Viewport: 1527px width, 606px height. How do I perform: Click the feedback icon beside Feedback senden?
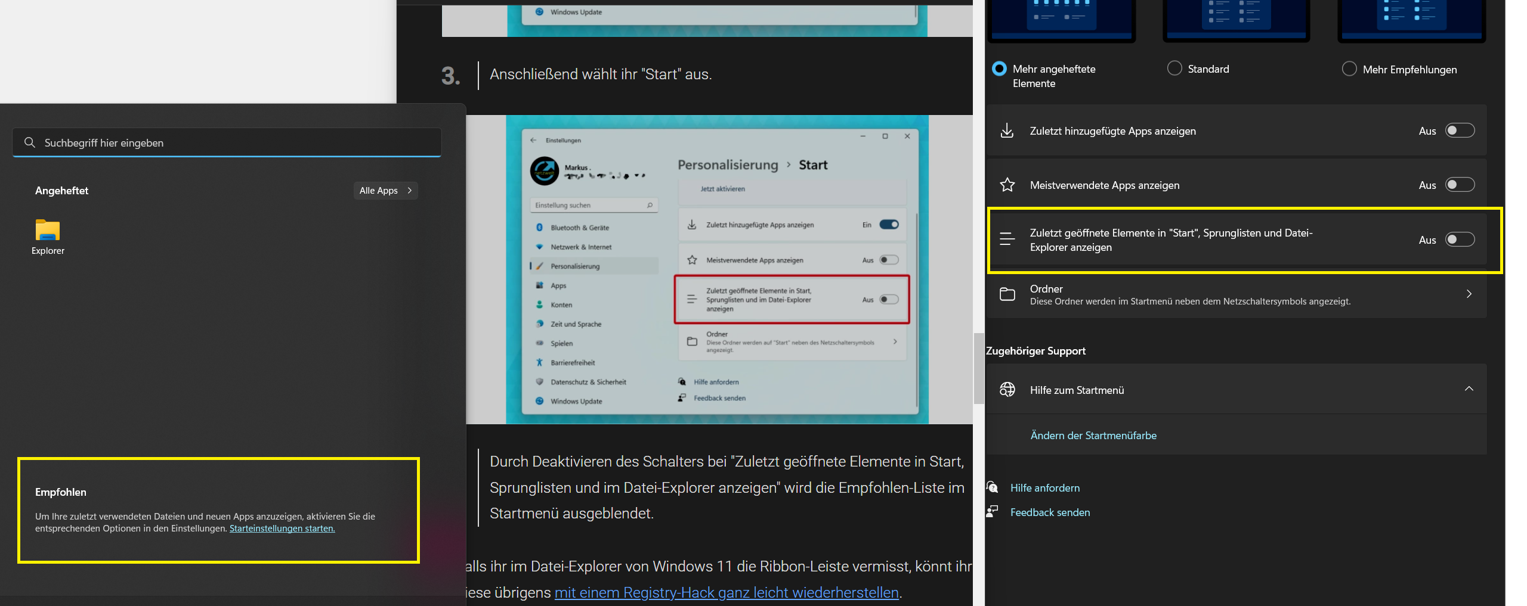click(x=993, y=512)
